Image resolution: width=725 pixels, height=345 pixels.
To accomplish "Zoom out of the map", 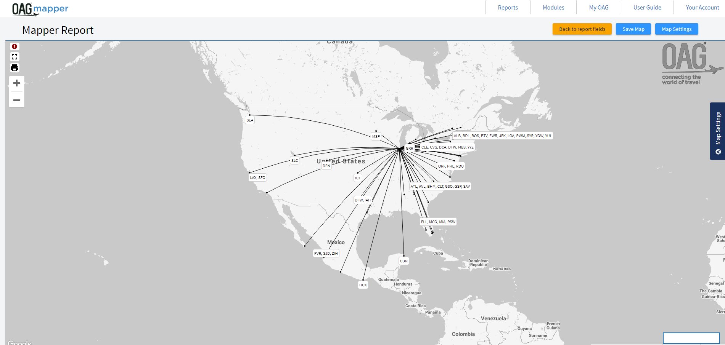I will click(x=17, y=100).
